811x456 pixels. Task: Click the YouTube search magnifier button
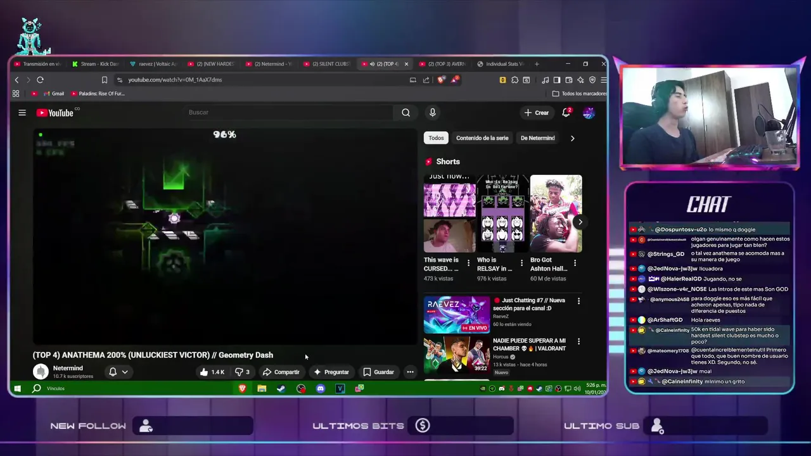tap(405, 113)
